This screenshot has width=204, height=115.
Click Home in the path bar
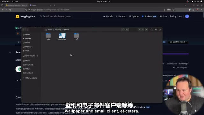tap(49, 30)
